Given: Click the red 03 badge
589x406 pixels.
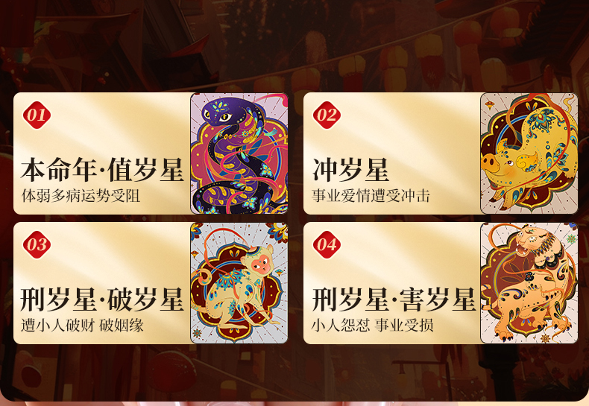Looking at the screenshot, I should [x=37, y=244].
